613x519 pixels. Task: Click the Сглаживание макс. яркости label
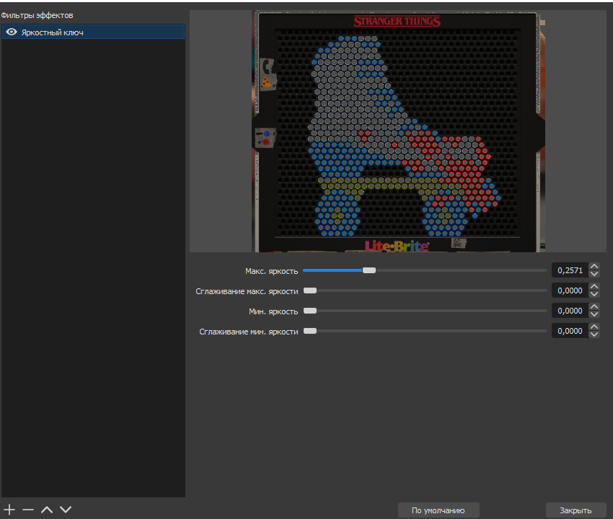pyautogui.click(x=247, y=291)
